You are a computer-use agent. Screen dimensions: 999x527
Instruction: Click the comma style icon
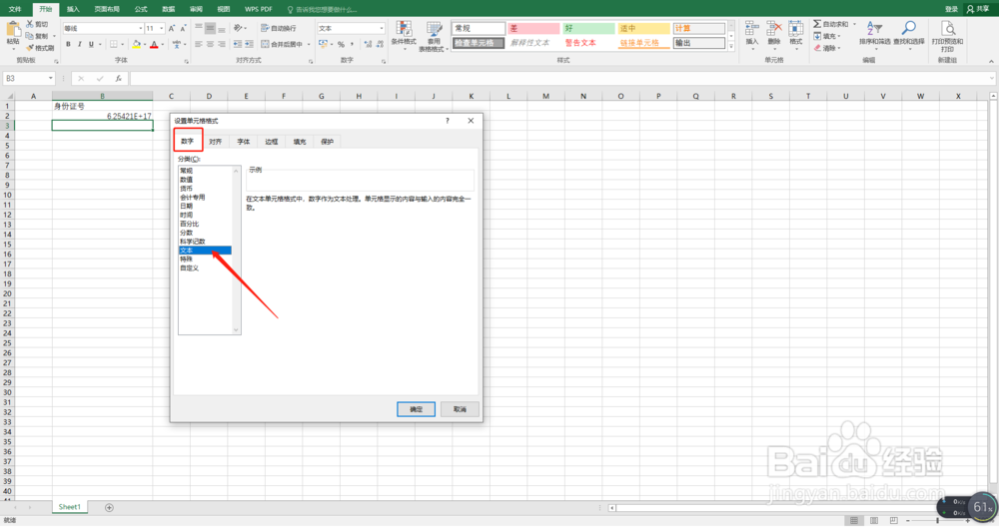(353, 44)
